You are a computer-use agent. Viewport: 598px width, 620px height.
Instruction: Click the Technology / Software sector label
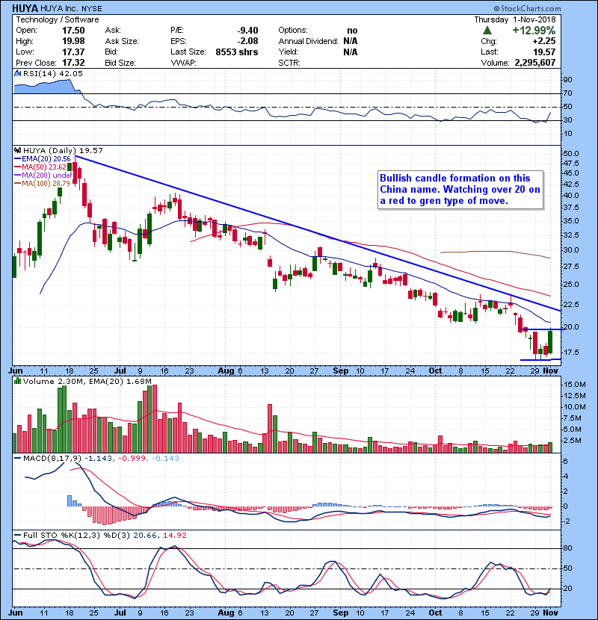pyautogui.click(x=58, y=19)
